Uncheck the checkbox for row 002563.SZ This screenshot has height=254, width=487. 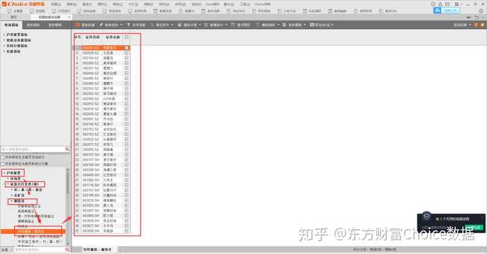pyautogui.click(x=126, y=93)
